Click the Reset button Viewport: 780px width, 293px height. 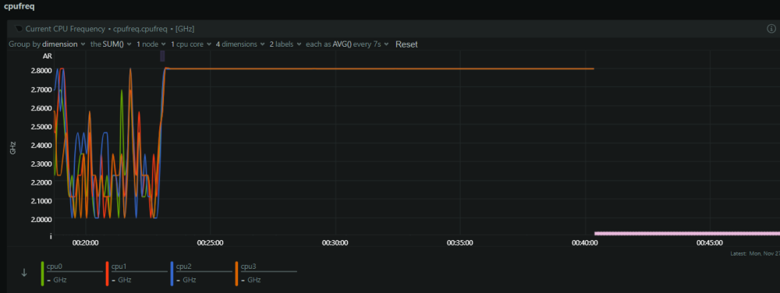tap(406, 44)
